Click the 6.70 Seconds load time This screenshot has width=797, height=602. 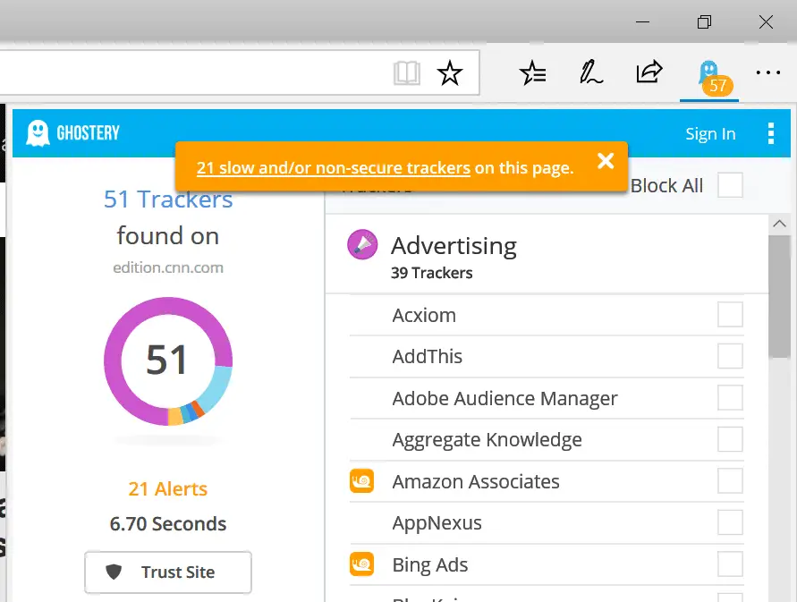coord(168,523)
